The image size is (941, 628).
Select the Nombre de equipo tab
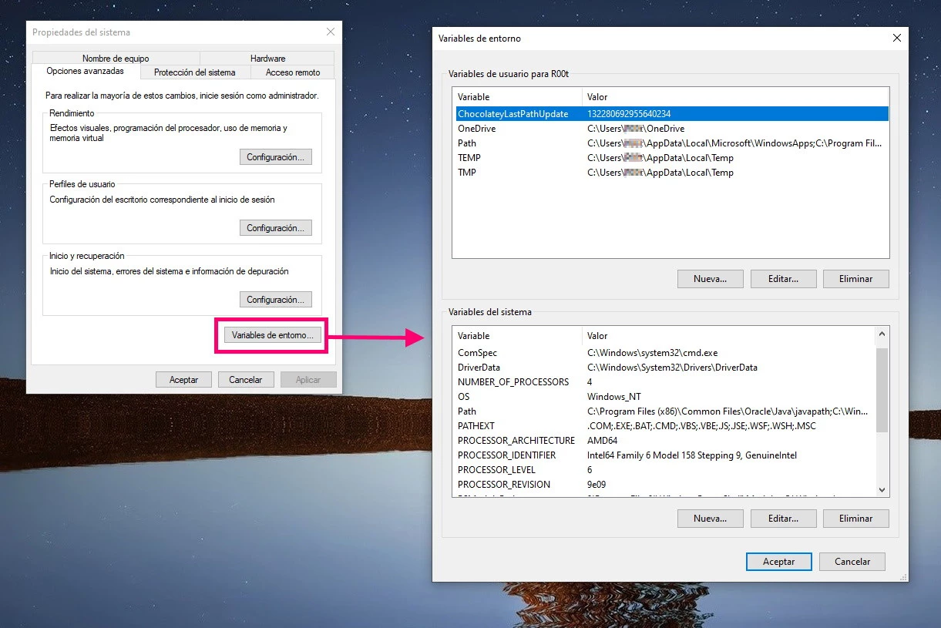116,58
